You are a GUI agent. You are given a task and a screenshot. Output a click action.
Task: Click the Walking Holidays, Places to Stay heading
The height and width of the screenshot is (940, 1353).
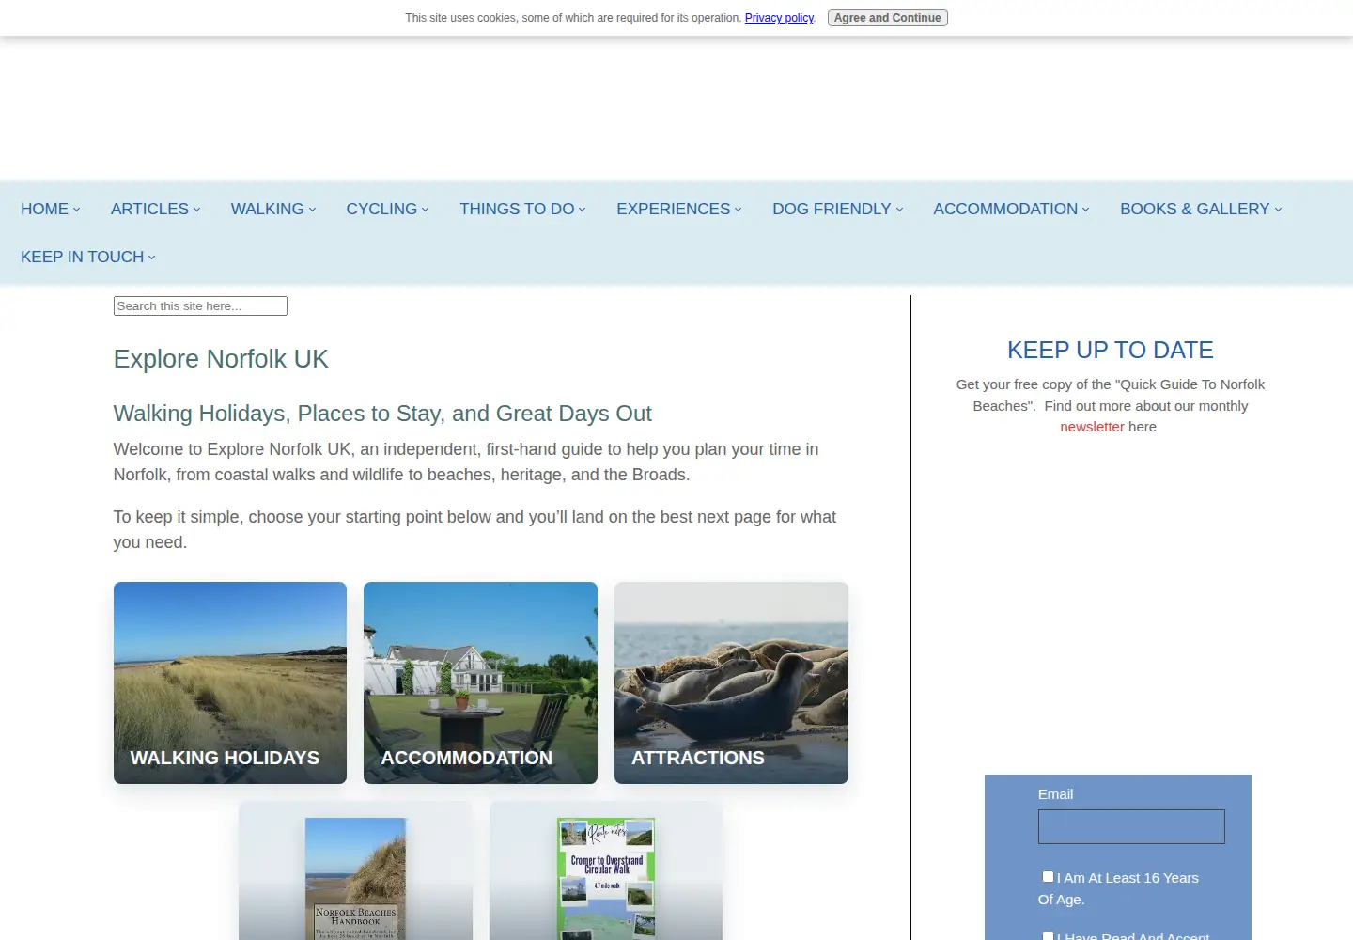[382, 414]
